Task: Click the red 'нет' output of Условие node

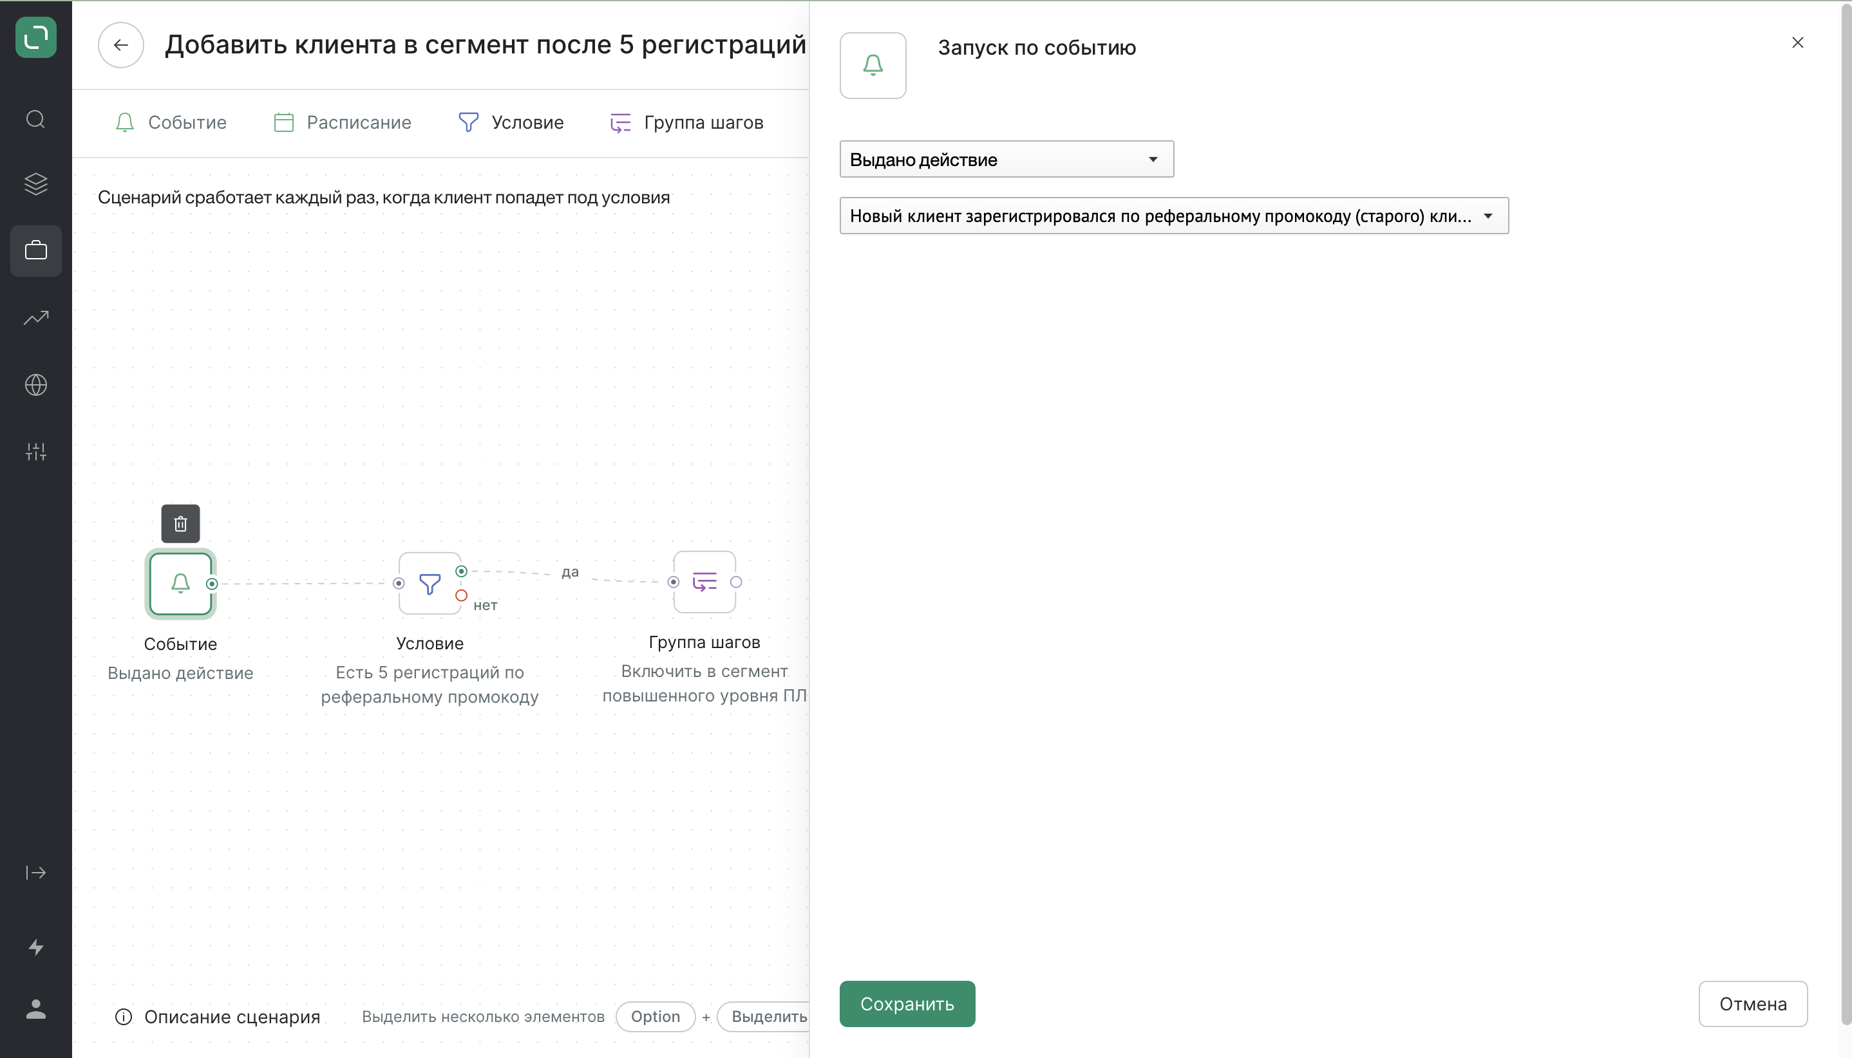Action: pyautogui.click(x=461, y=595)
